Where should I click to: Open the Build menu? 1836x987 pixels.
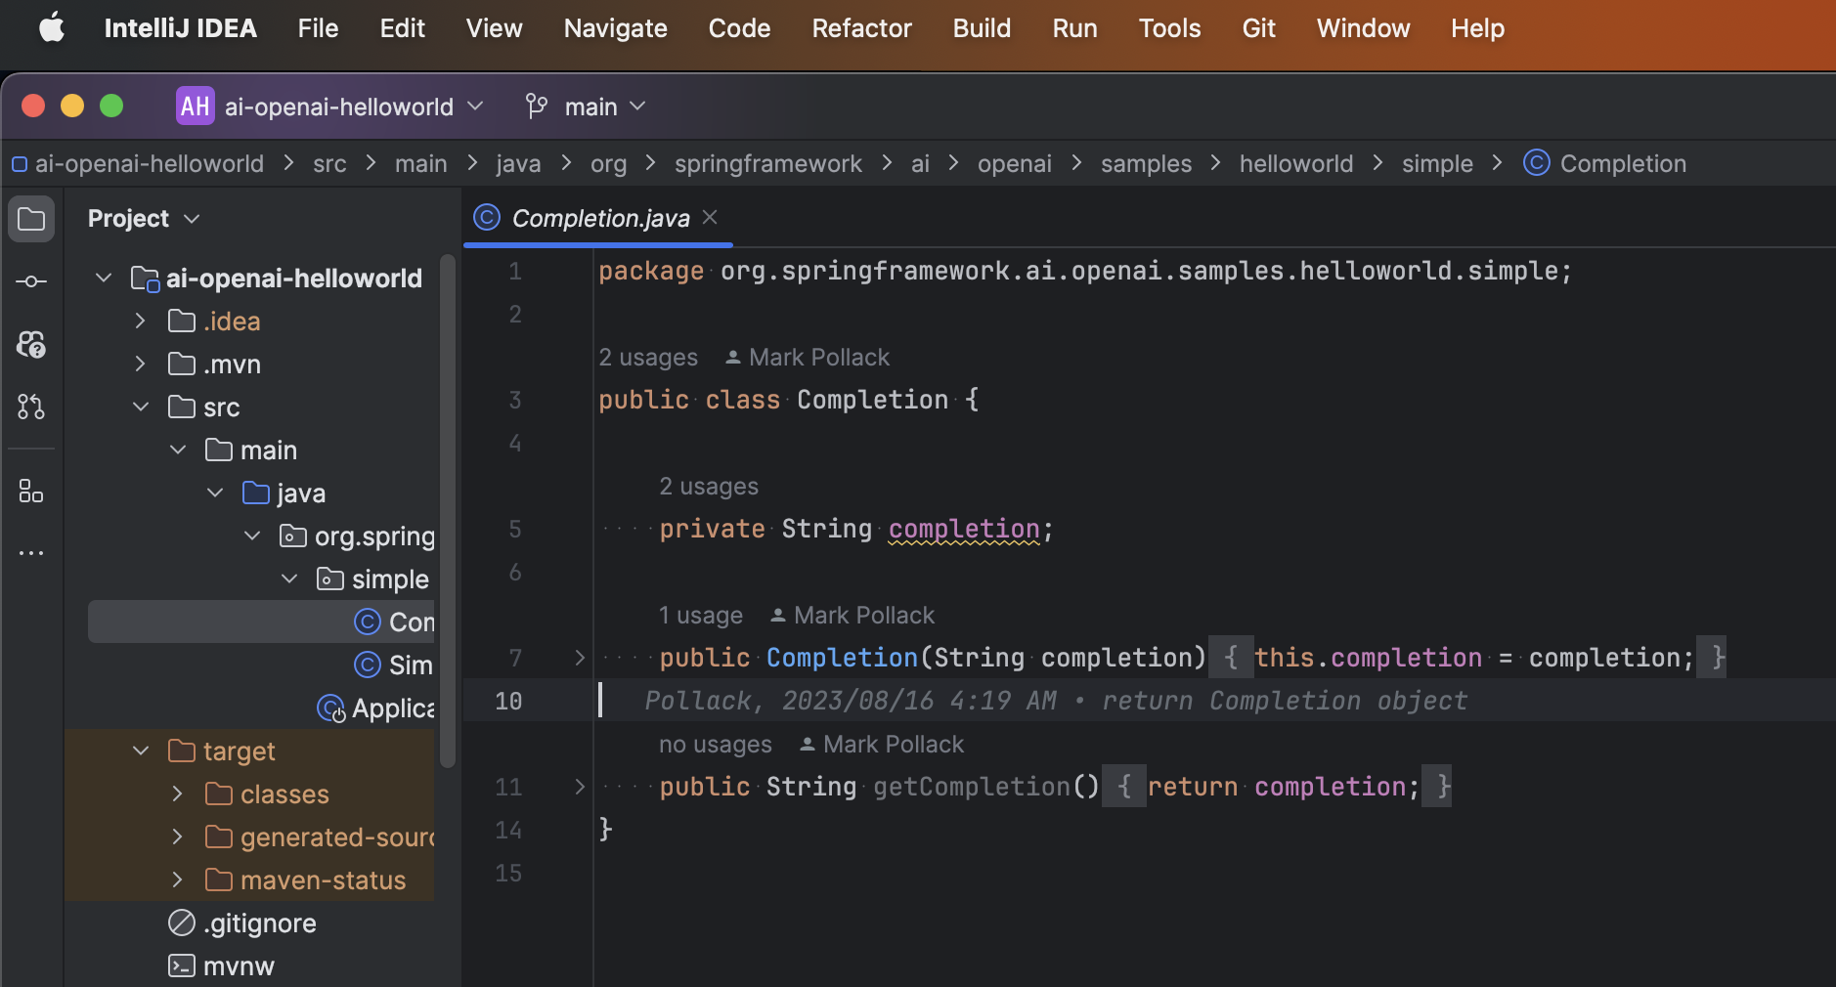[982, 27]
